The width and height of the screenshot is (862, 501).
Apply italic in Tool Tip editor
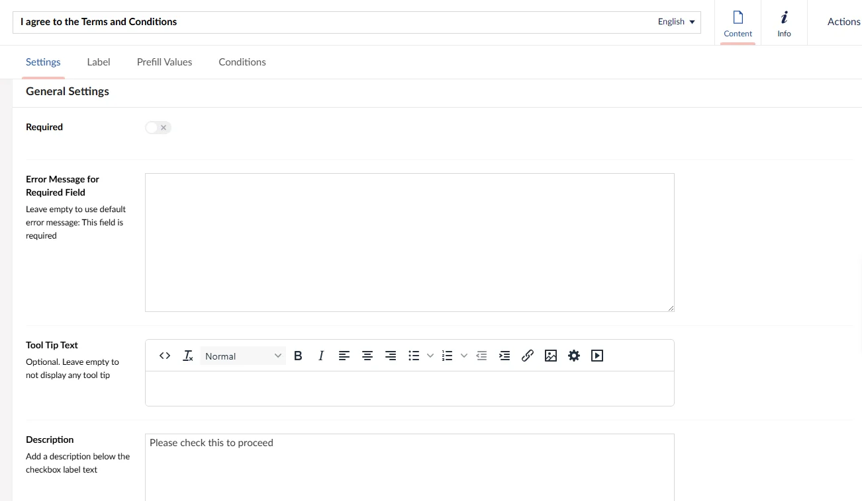pyautogui.click(x=321, y=356)
